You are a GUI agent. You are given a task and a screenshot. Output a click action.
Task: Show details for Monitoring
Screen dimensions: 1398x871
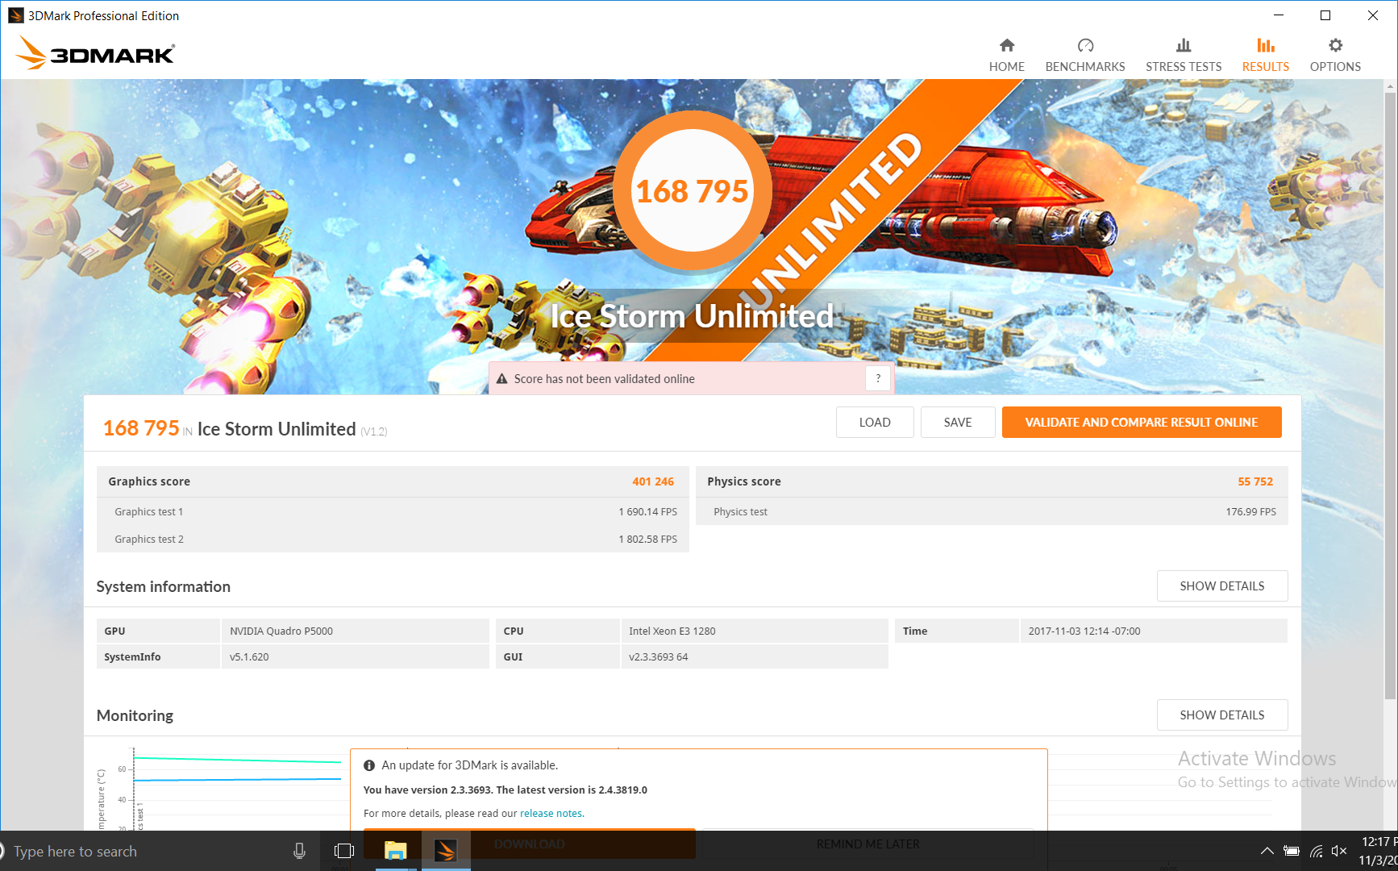1222,715
